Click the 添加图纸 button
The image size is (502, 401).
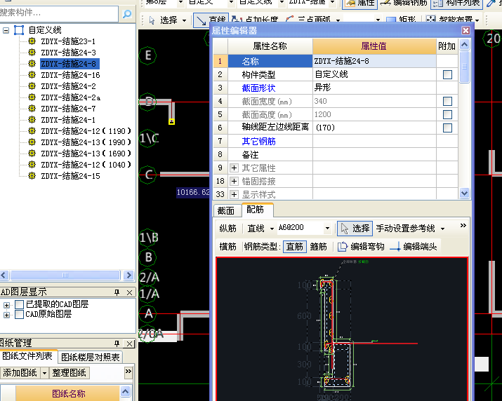coord(20,373)
